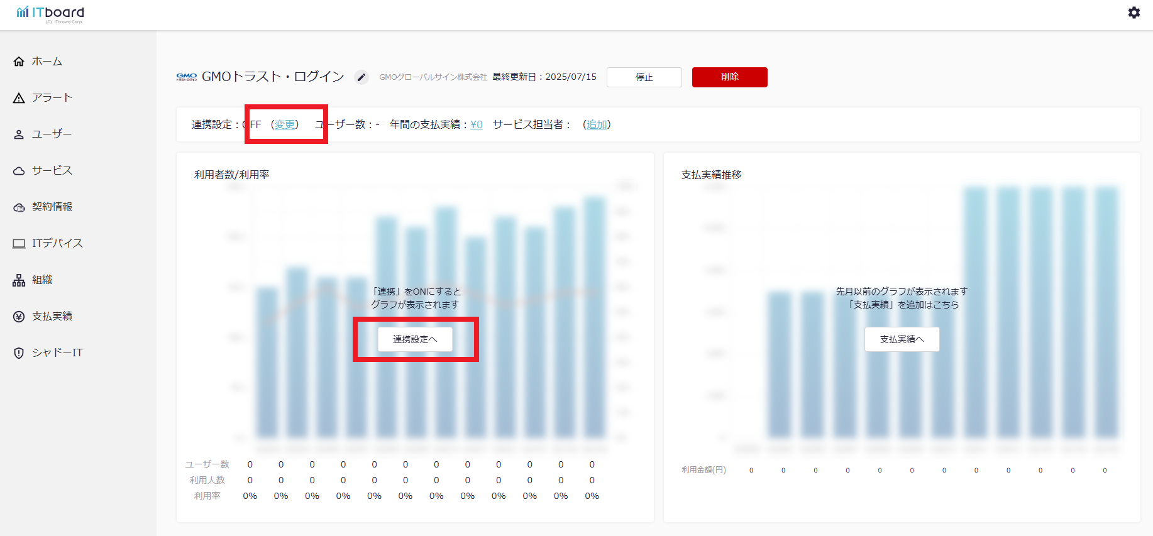Open the settings gear icon

point(1134,13)
